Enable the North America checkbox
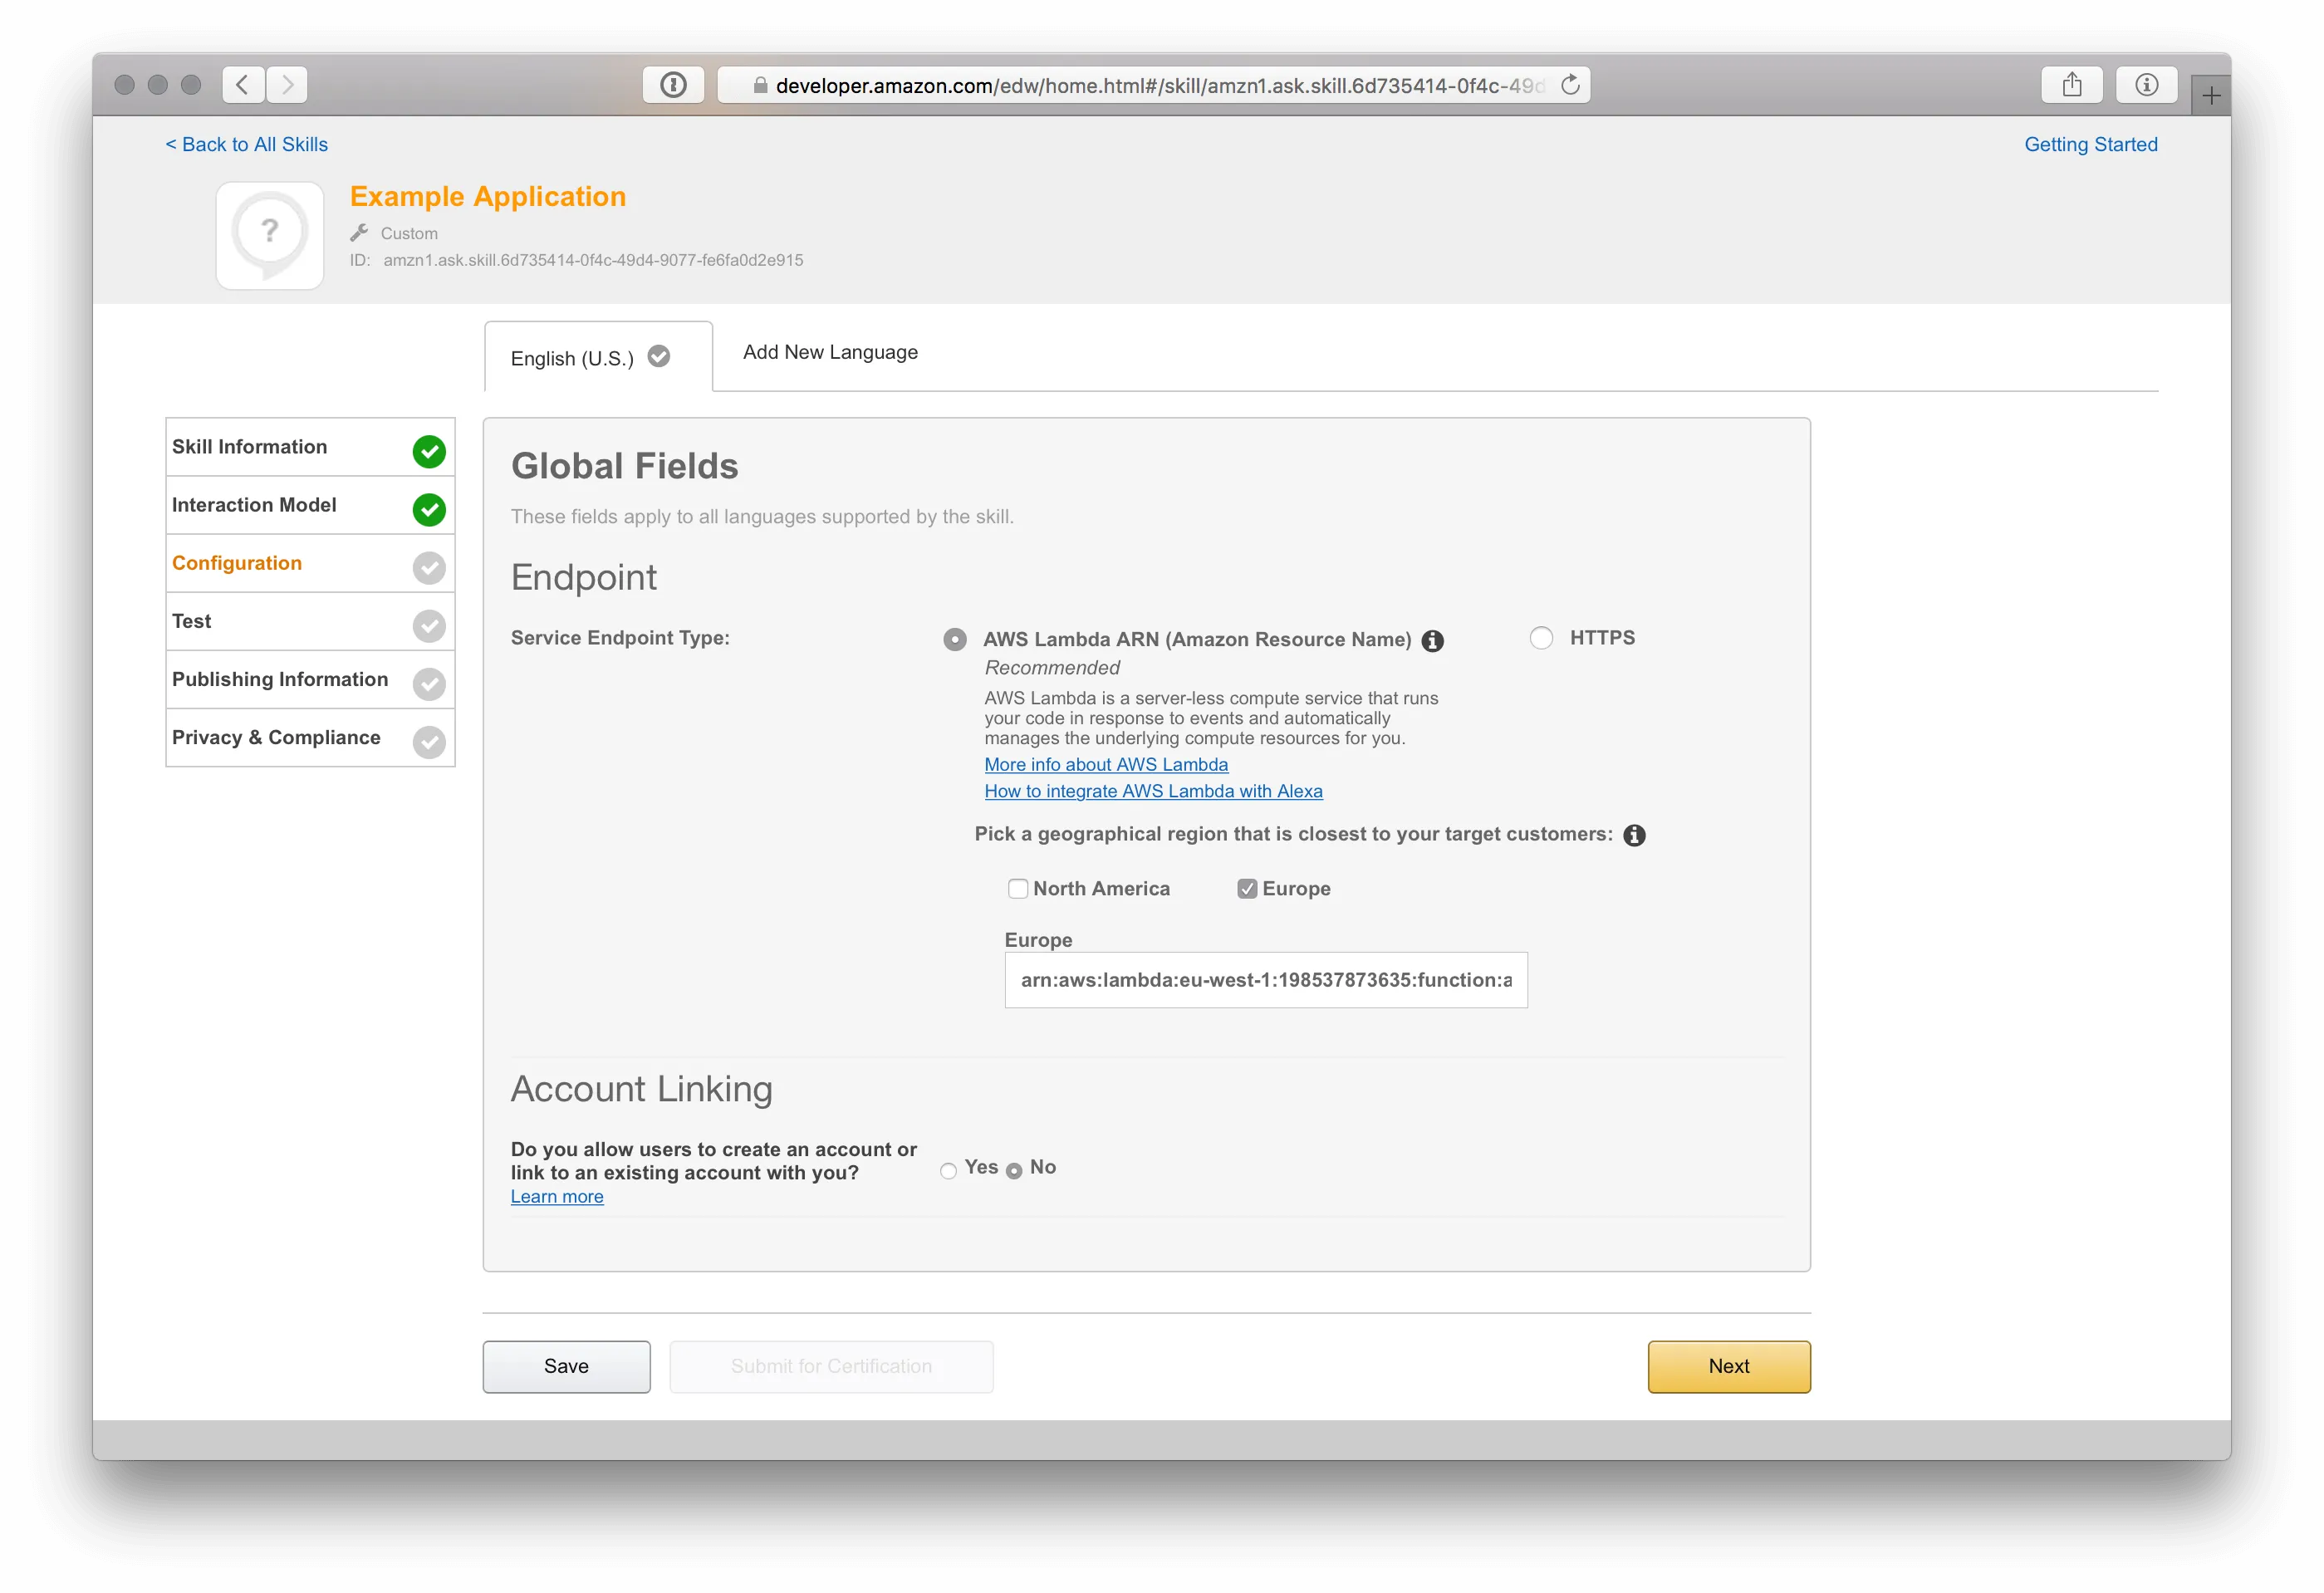The width and height of the screenshot is (2324, 1593). coord(1018,888)
